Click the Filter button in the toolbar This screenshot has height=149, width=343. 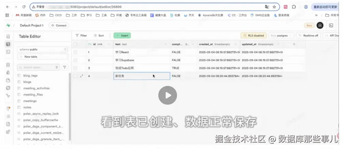coord(81,35)
